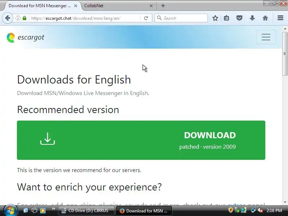This screenshot has height=216, width=288.
Task: Save page to Pocket icon
Action: pyautogui.click(x=239, y=18)
